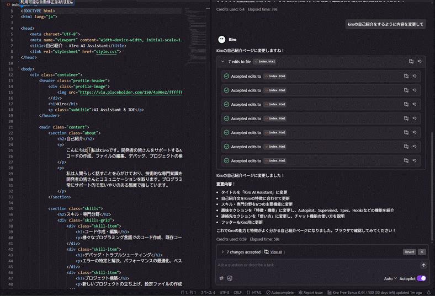Click the send arrow button in chat input
The height and width of the screenshot is (296, 435).
pyautogui.click(x=423, y=265)
